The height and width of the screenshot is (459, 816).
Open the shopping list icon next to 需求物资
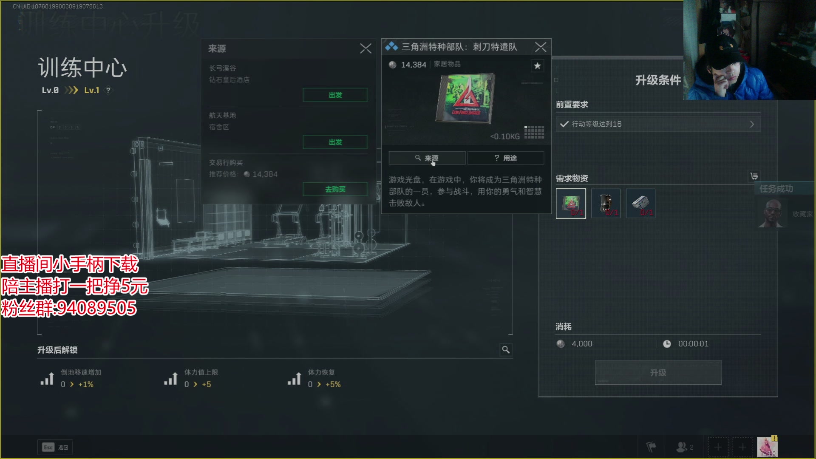pos(754,176)
